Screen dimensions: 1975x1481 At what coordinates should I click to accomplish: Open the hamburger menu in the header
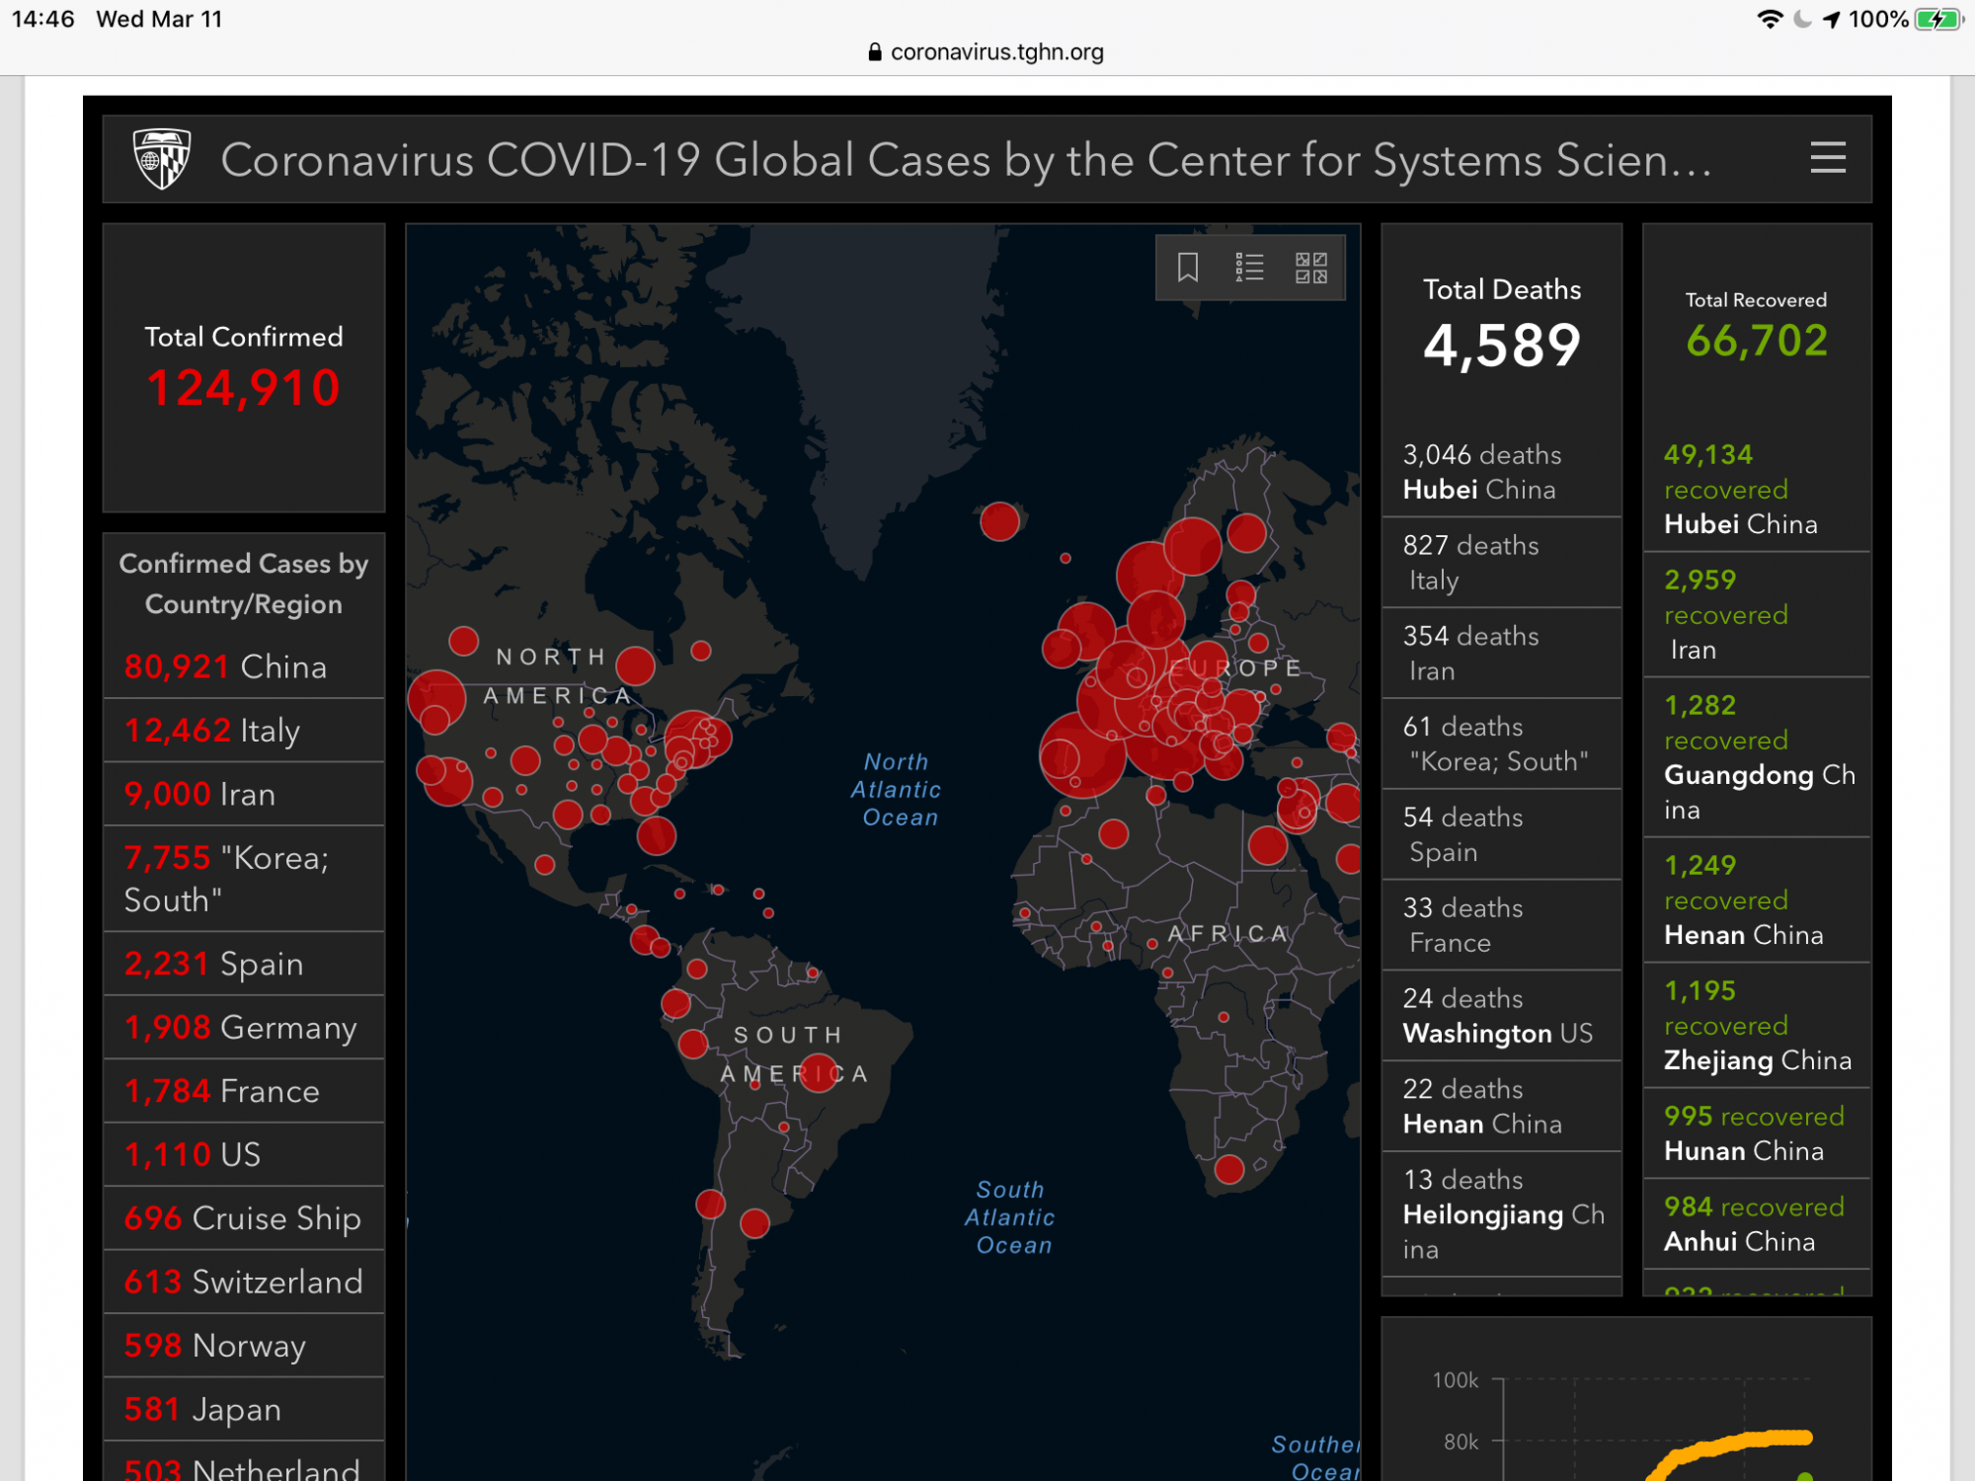[x=1827, y=158]
